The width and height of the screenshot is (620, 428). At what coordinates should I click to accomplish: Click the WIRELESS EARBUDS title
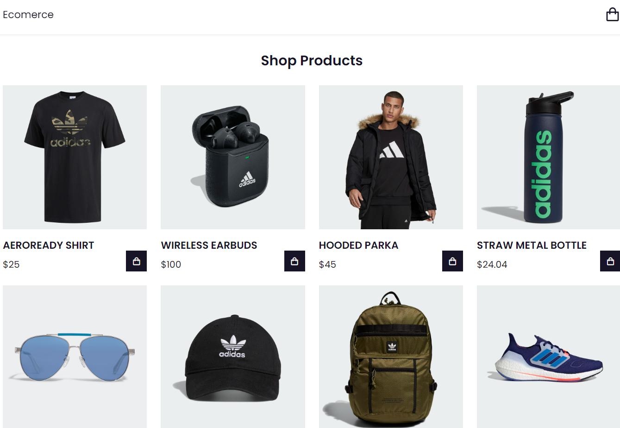[x=209, y=245]
